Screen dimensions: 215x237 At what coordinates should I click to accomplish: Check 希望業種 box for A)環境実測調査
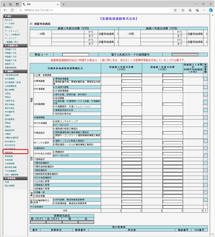tap(205, 79)
